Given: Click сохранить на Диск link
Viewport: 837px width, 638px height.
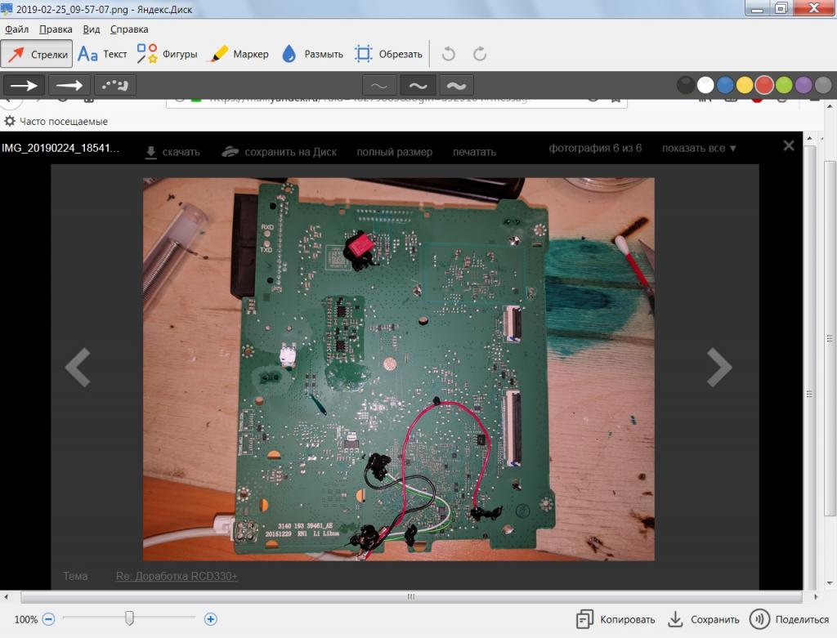Looking at the screenshot, I should point(280,152).
